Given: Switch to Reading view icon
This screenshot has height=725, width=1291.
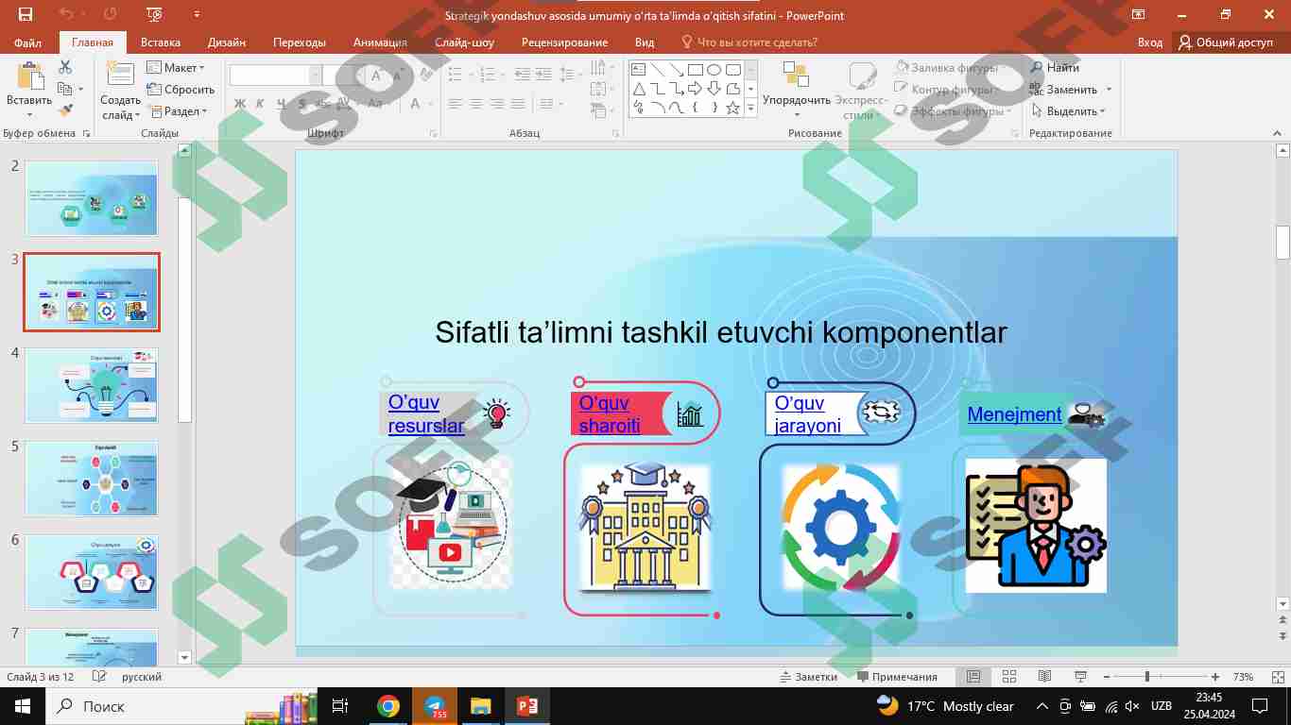Looking at the screenshot, I should [1044, 677].
